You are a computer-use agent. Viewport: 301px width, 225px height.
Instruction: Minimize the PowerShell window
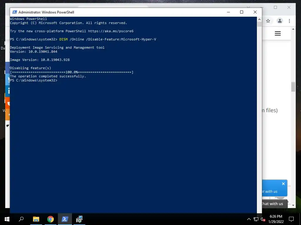[228, 12]
